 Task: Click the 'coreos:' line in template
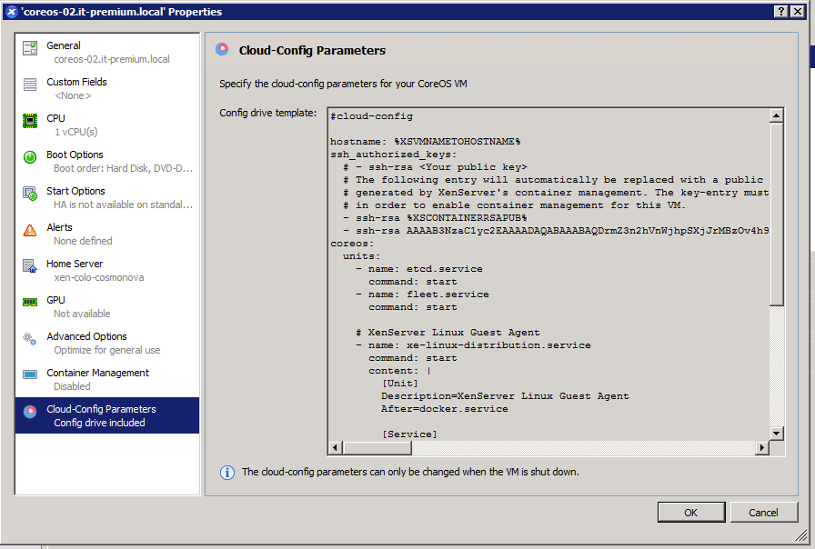tap(352, 243)
